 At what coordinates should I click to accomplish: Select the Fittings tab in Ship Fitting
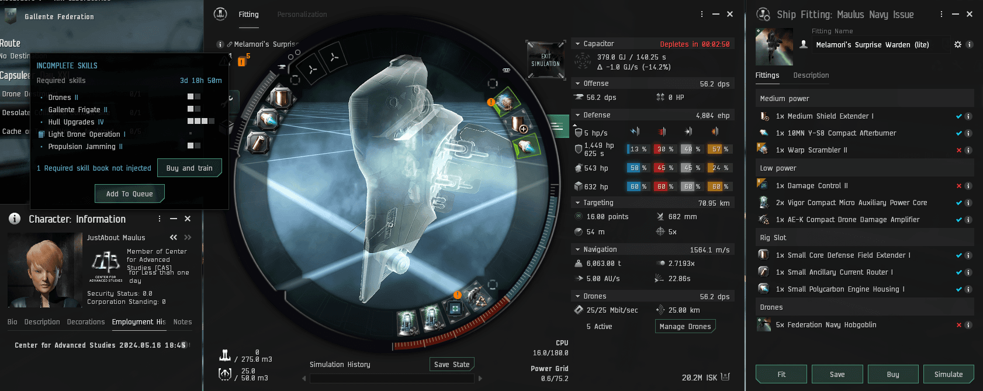(x=767, y=75)
